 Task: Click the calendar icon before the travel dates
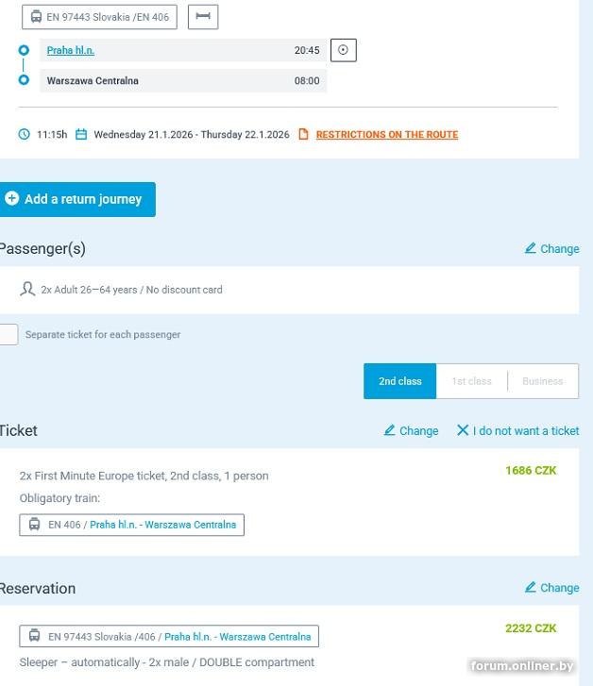coord(81,134)
